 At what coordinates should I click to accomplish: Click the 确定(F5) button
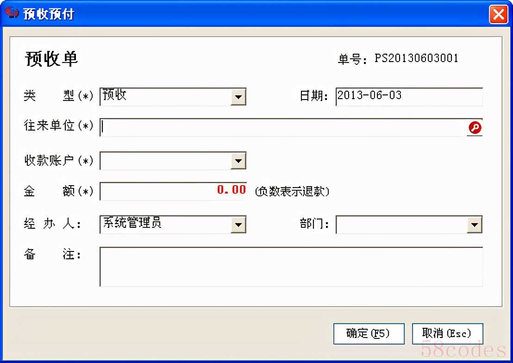tap(369, 333)
